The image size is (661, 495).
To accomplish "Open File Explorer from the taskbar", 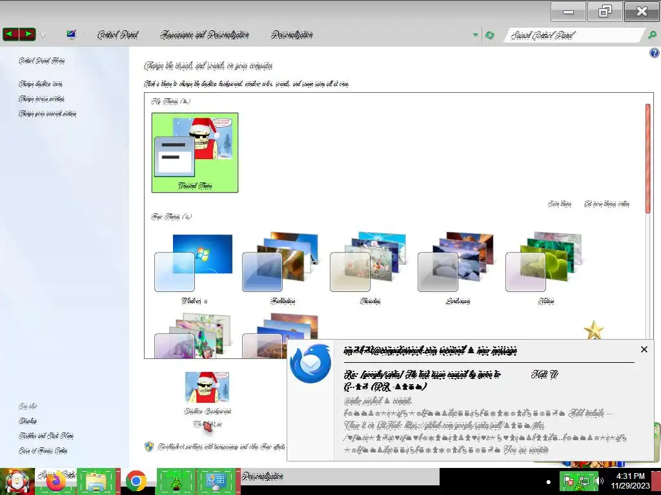I will tap(96, 481).
